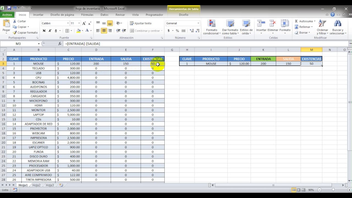Screen dimensions: 352x198
Task: Open the Hoja3 sheet tab
Action: pyautogui.click(x=50, y=185)
